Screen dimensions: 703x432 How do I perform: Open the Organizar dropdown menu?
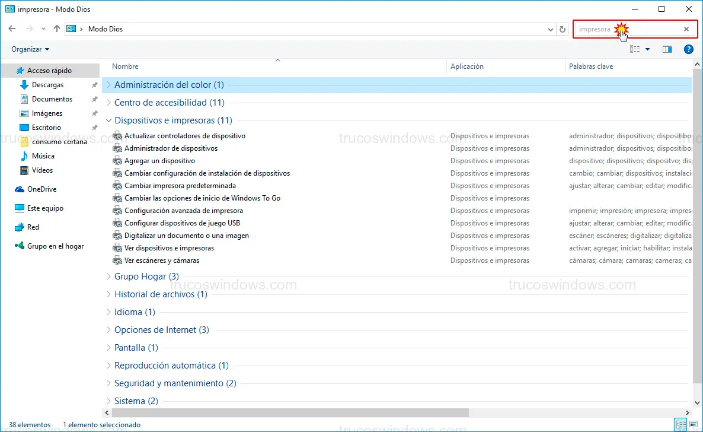[x=30, y=49]
